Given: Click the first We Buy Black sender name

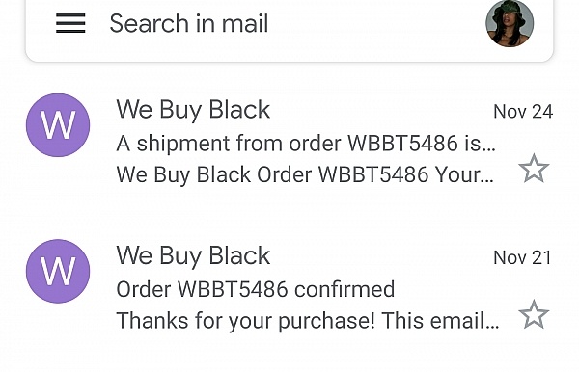Looking at the screenshot, I should (193, 110).
